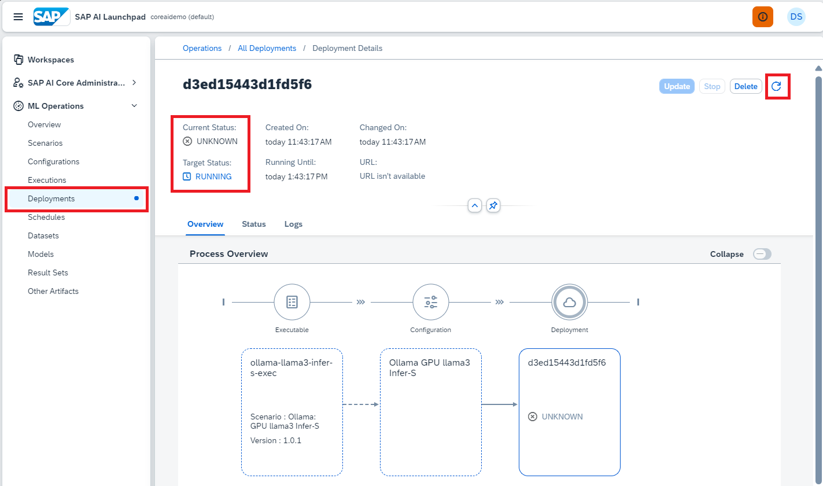This screenshot has width=823, height=486.
Task: Click the UNKNOWN status icon under Current Status
Action: (187, 141)
